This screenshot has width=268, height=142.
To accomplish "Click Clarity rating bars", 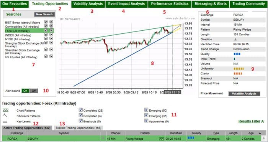I will click(238, 74).
